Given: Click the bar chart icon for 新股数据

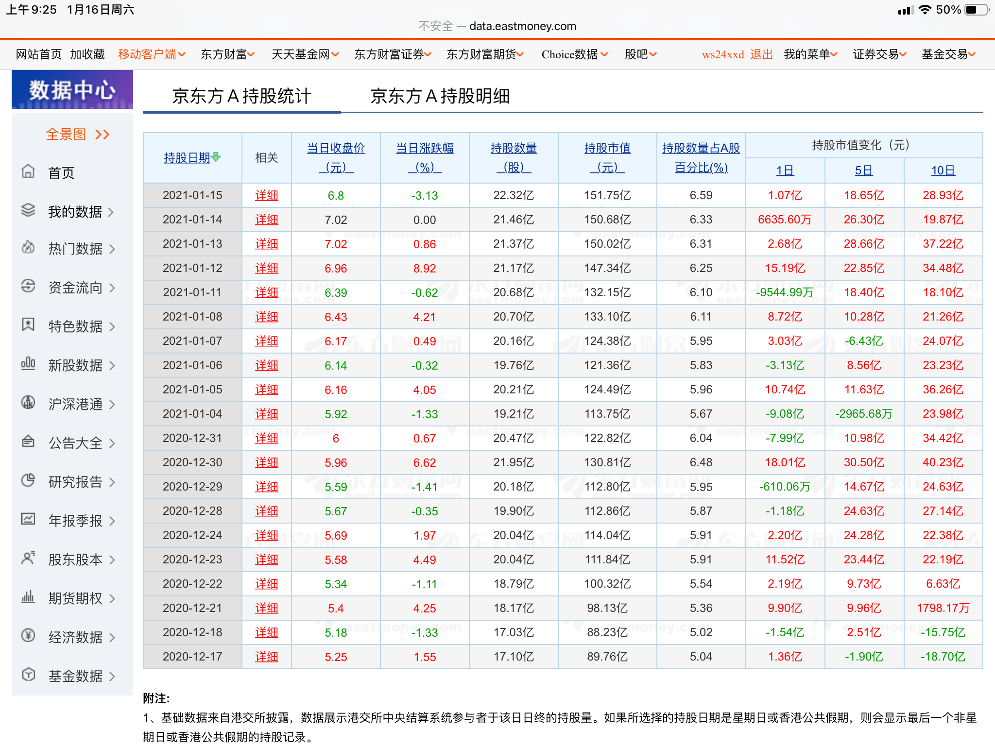Looking at the screenshot, I should pos(28,364).
